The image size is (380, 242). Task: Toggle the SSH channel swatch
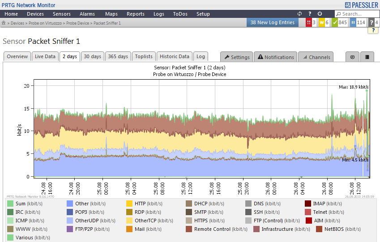click(248, 212)
